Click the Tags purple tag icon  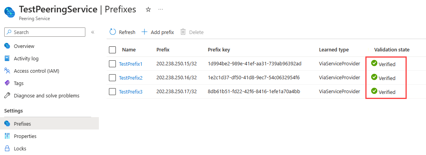pos(7,83)
